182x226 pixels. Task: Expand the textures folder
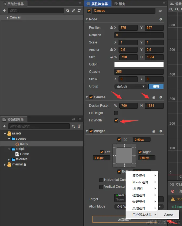pos(9,159)
